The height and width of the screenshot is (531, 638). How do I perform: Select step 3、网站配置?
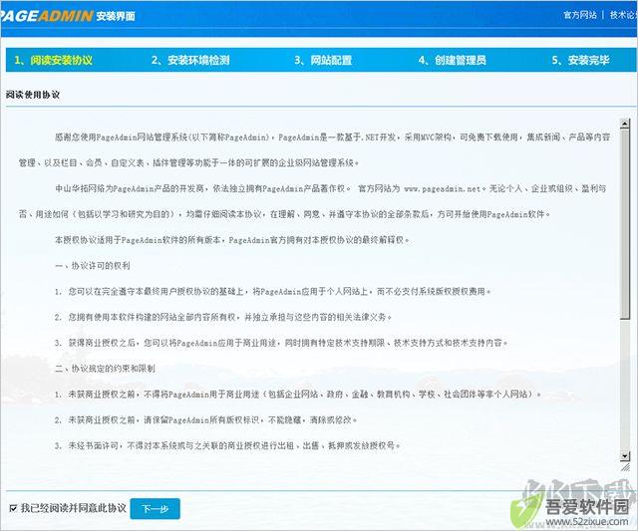(x=323, y=60)
